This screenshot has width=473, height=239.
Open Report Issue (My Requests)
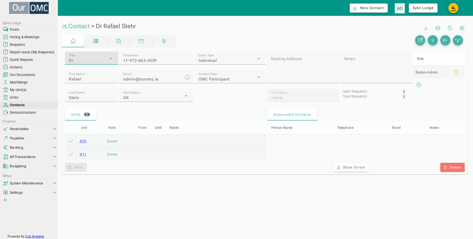click(x=29, y=52)
